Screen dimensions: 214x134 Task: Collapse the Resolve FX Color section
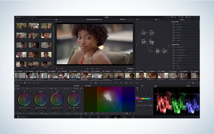pos(198,44)
